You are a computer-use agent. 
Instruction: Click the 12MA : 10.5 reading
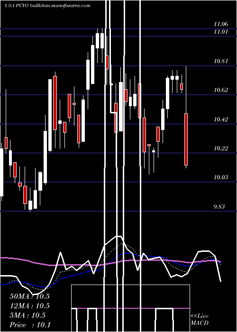click(29, 306)
